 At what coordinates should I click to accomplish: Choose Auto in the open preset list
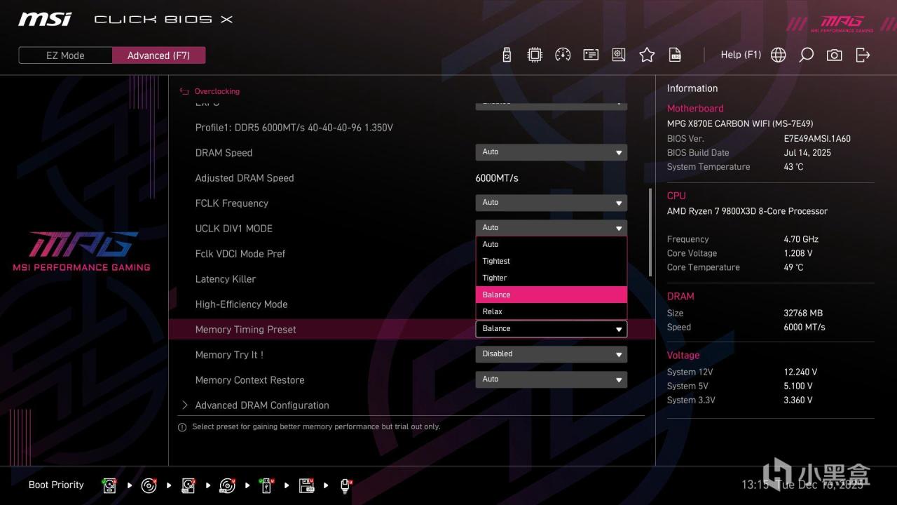[551, 244]
